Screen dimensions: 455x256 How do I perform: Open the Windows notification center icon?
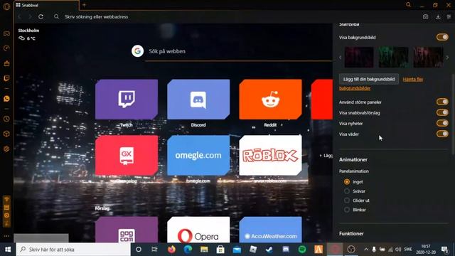tap(444, 250)
